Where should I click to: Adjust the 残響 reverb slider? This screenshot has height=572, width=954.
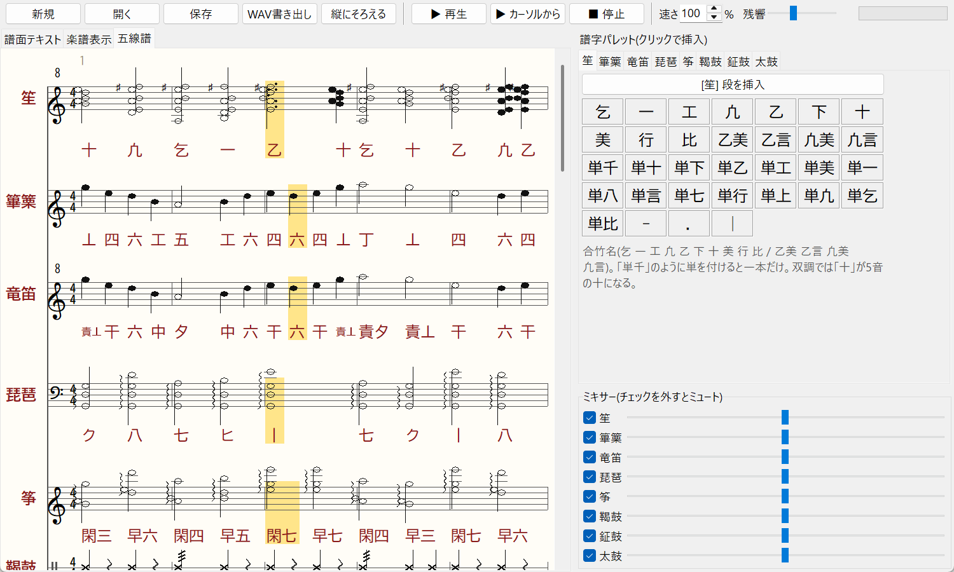[x=803, y=13]
